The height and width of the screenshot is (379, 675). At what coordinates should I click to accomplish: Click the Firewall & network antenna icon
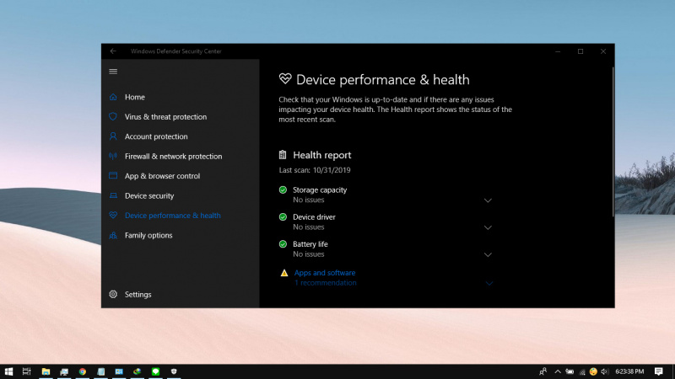(x=113, y=156)
